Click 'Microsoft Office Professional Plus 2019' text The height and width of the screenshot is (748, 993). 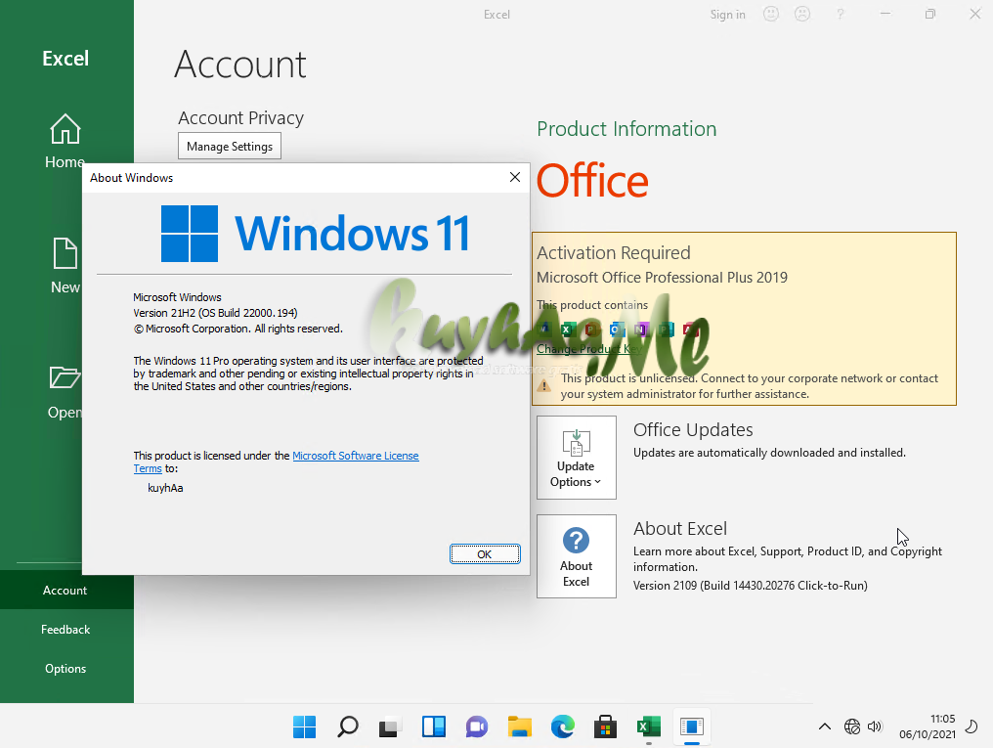pyautogui.click(x=663, y=278)
